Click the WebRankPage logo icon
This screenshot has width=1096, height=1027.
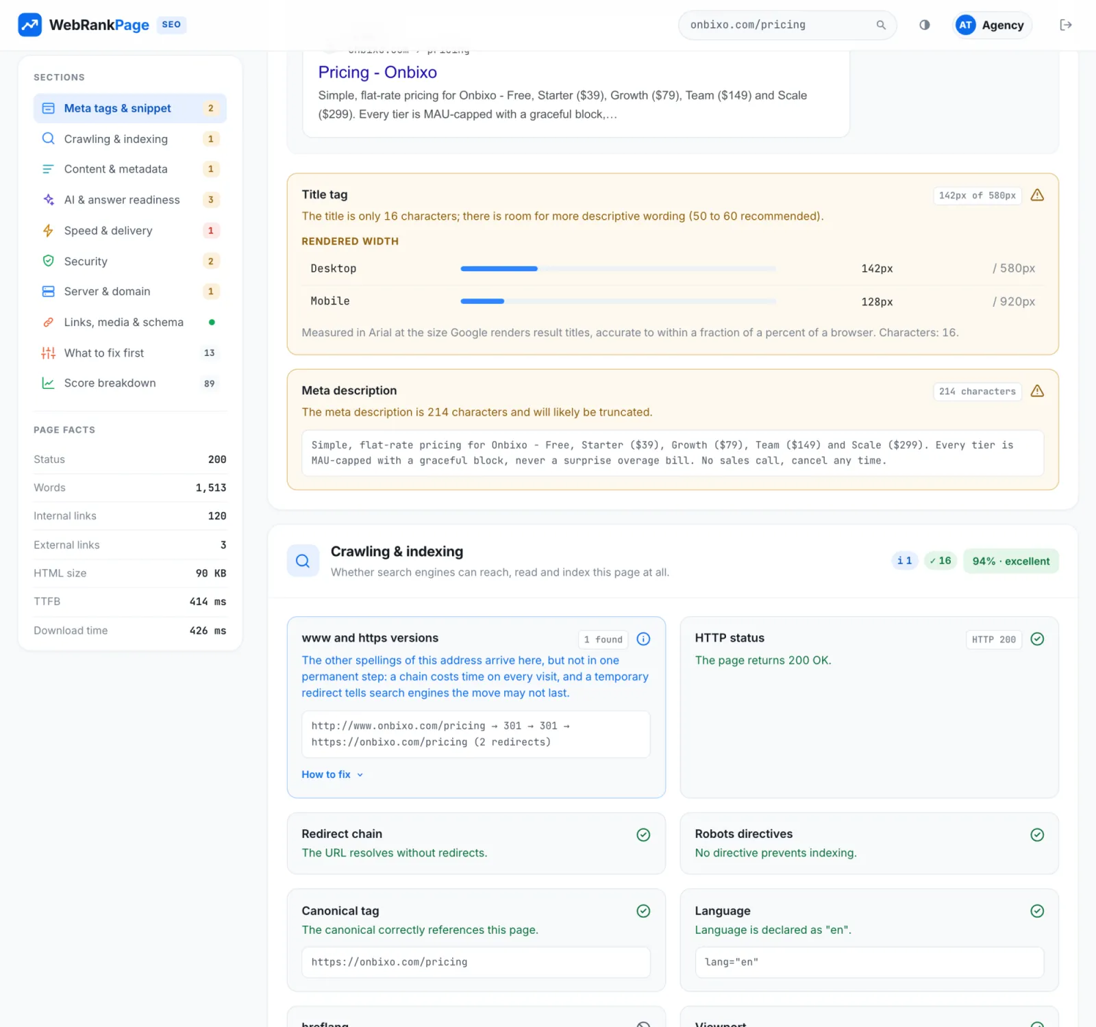(29, 25)
